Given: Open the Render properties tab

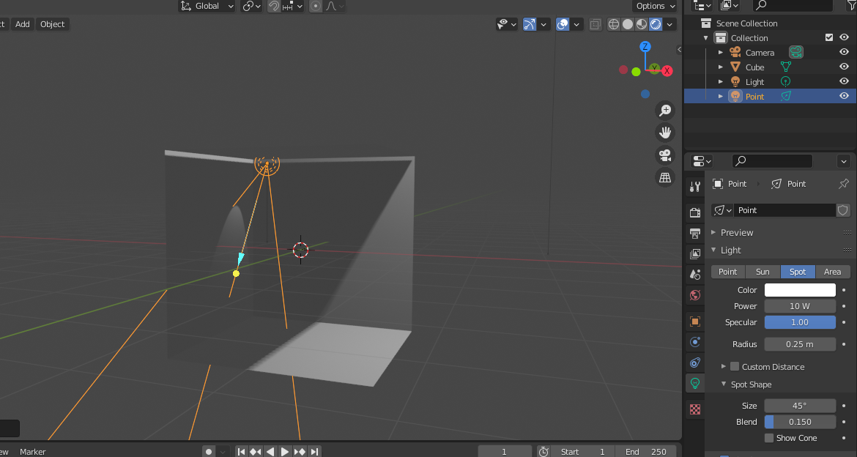Looking at the screenshot, I should [695, 212].
